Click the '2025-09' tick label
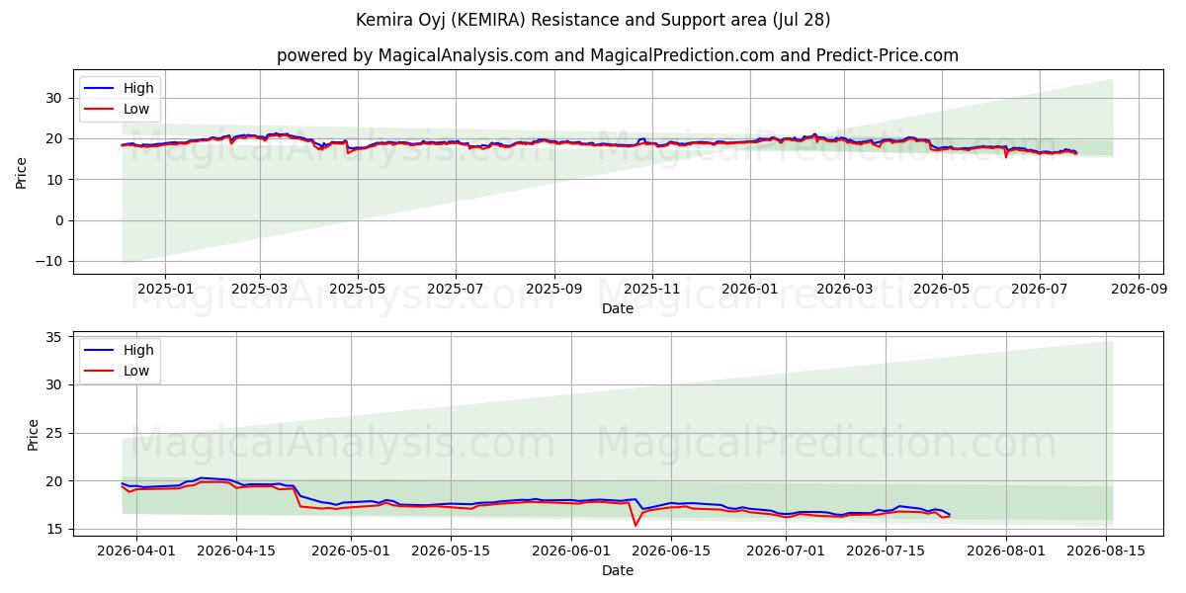1186x593 pixels. point(553,290)
